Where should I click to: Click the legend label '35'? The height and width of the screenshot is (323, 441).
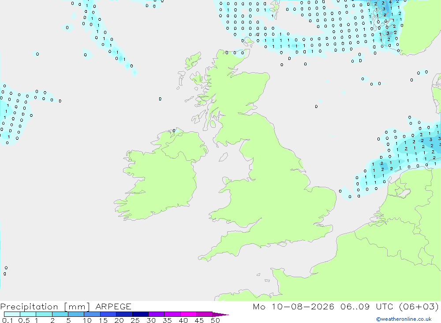pos(167,320)
